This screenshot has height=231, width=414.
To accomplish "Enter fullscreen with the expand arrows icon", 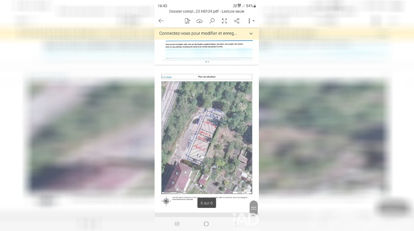I will point(224,21).
